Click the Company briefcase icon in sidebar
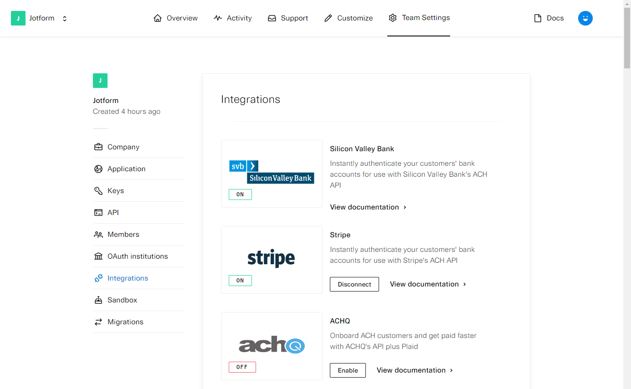Screen dimensions: 631x389 click(x=98, y=147)
